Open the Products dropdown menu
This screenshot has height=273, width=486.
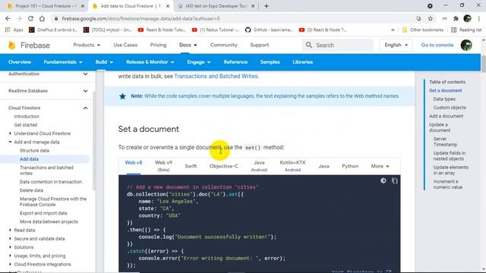point(87,45)
